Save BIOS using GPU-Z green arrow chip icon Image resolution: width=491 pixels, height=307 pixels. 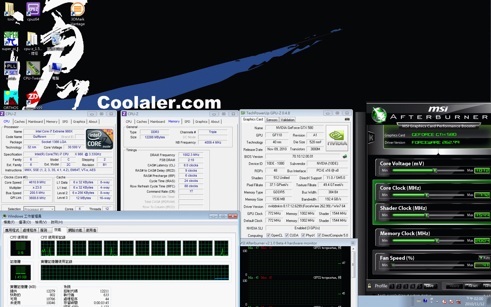[345, 156]
